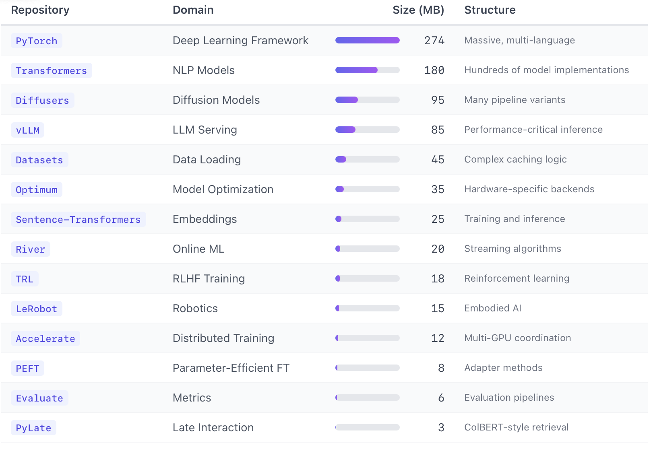
Task: Click the Accelerate size bar
Action: click(368, 338)
